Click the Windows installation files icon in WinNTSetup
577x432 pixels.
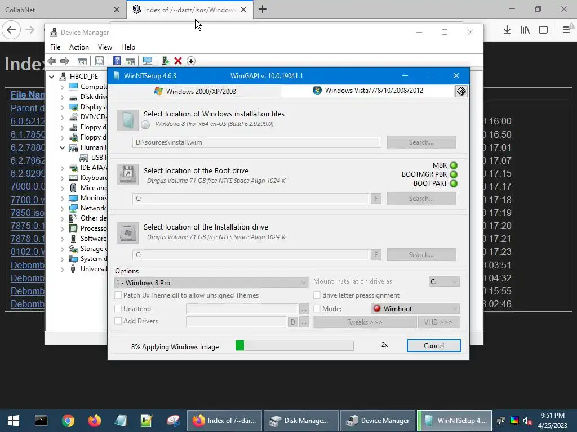(x=128, y=120)
